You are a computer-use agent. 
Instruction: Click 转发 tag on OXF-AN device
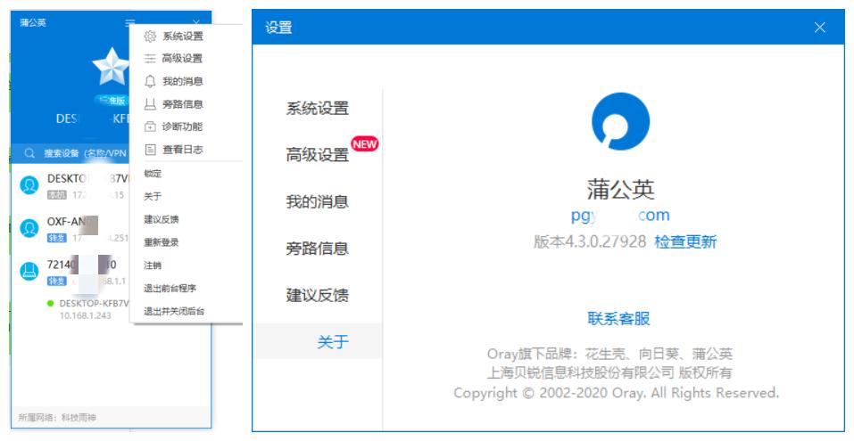click(x=56, y=238)
